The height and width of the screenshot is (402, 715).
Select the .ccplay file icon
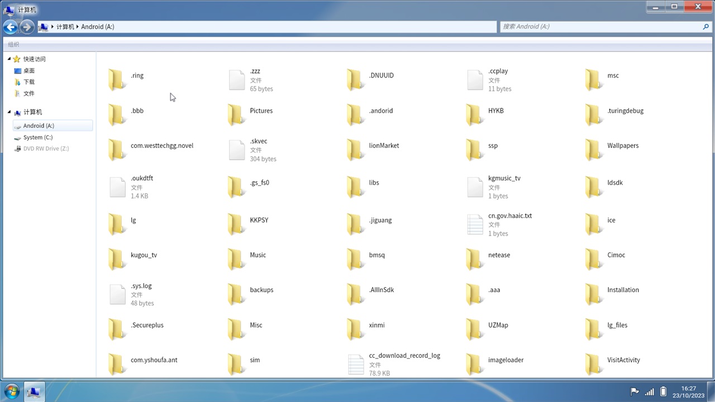tap(475, 80)
